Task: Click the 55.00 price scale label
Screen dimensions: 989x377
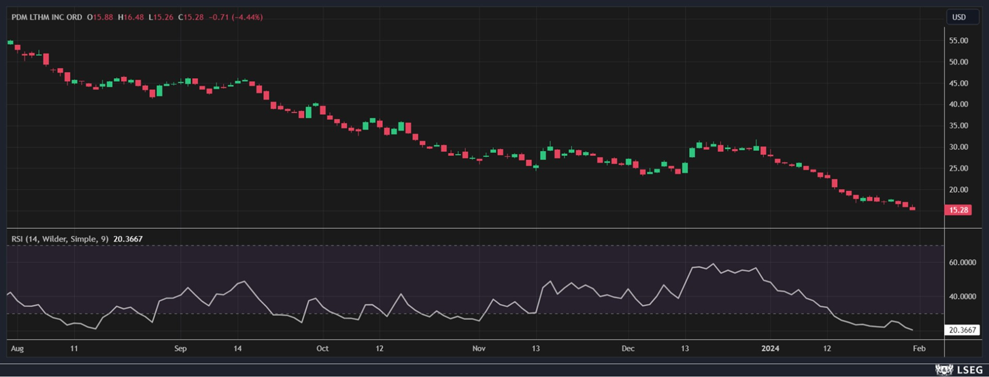Action: coord(958,41)
